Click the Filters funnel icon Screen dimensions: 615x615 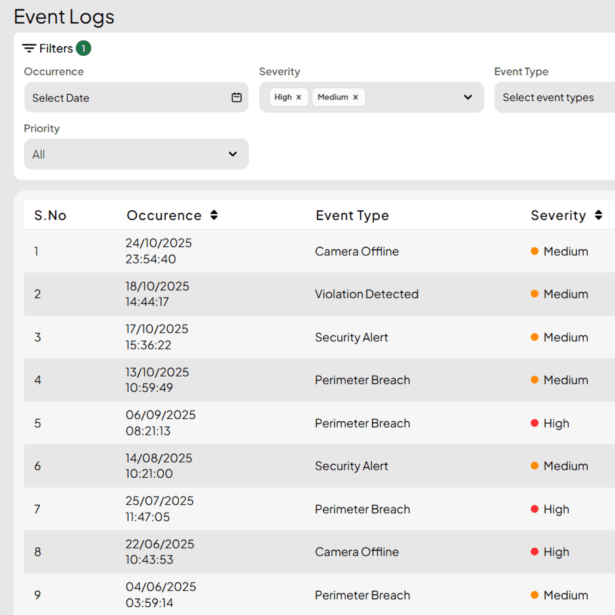(29, 48)
